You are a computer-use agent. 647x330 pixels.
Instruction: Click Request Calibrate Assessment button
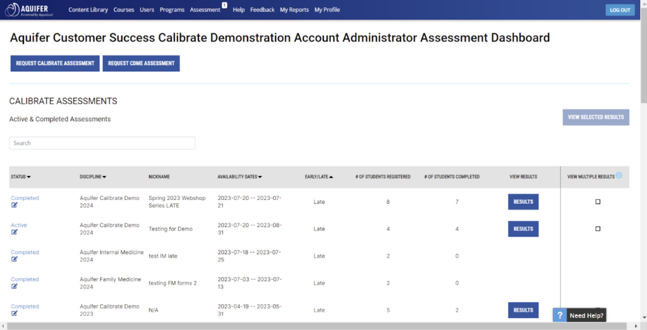click(x=55, y=64)
